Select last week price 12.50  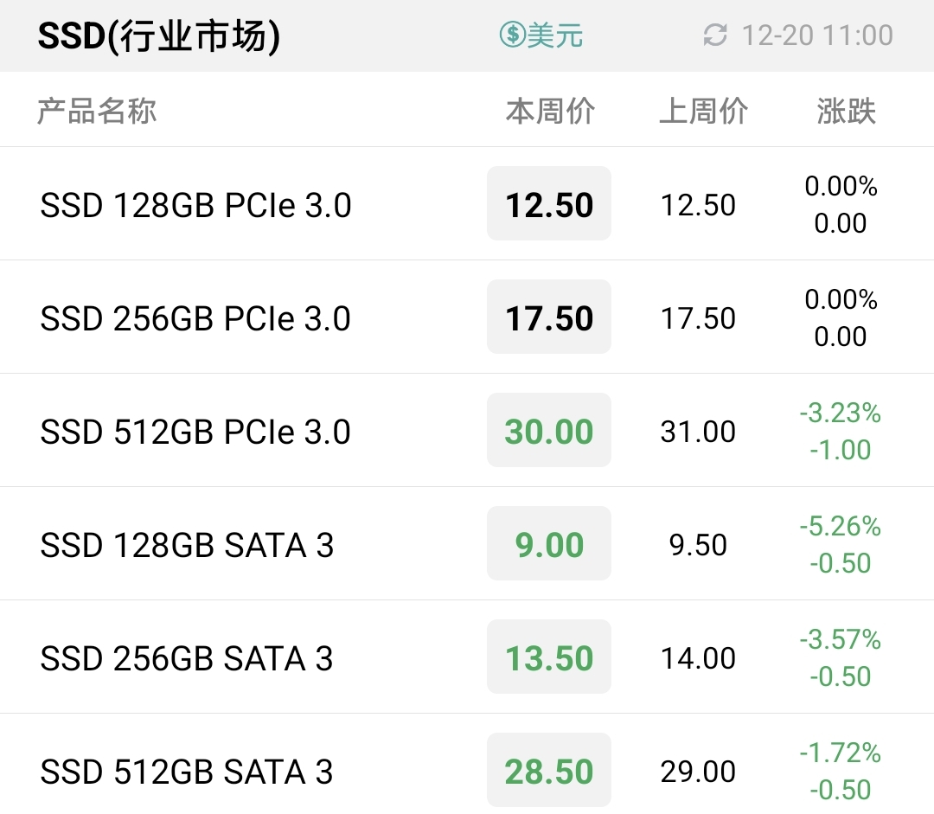coord(698,205)
